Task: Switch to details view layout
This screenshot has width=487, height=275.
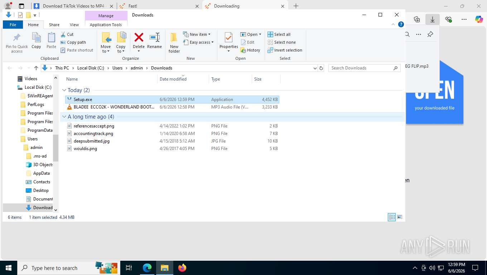Action: click(x=392, y=217)
